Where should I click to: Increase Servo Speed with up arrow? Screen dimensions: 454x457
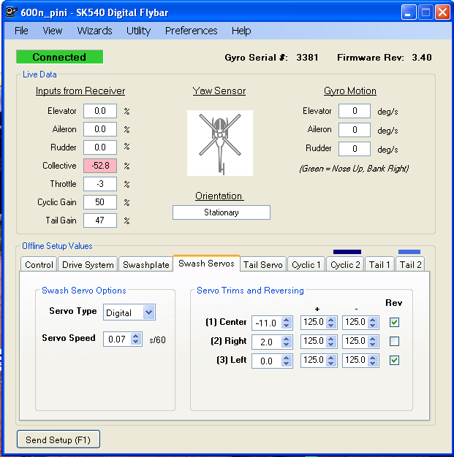tap(135, 336)
